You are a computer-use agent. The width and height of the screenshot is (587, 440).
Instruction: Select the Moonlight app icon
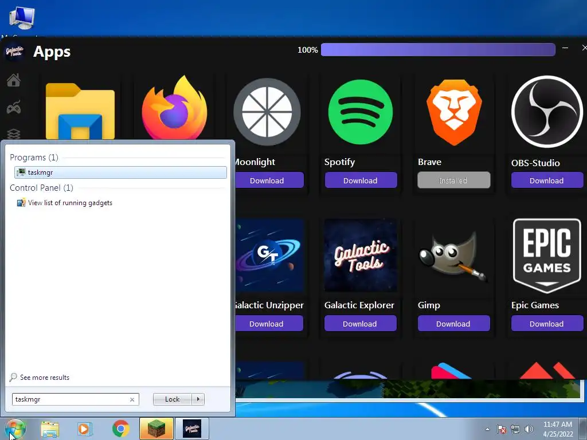[267, 112]
